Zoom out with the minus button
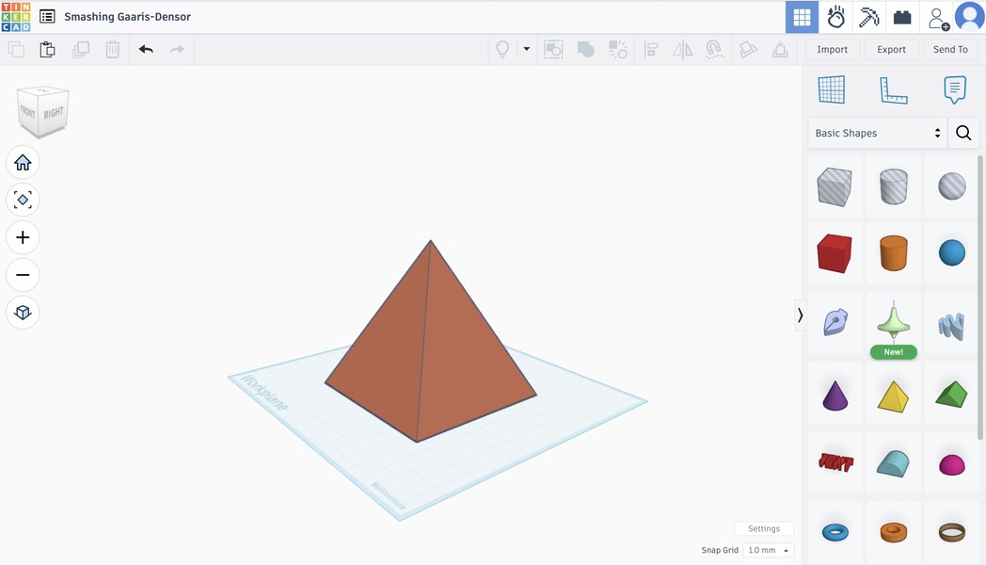 coord(23,275)
